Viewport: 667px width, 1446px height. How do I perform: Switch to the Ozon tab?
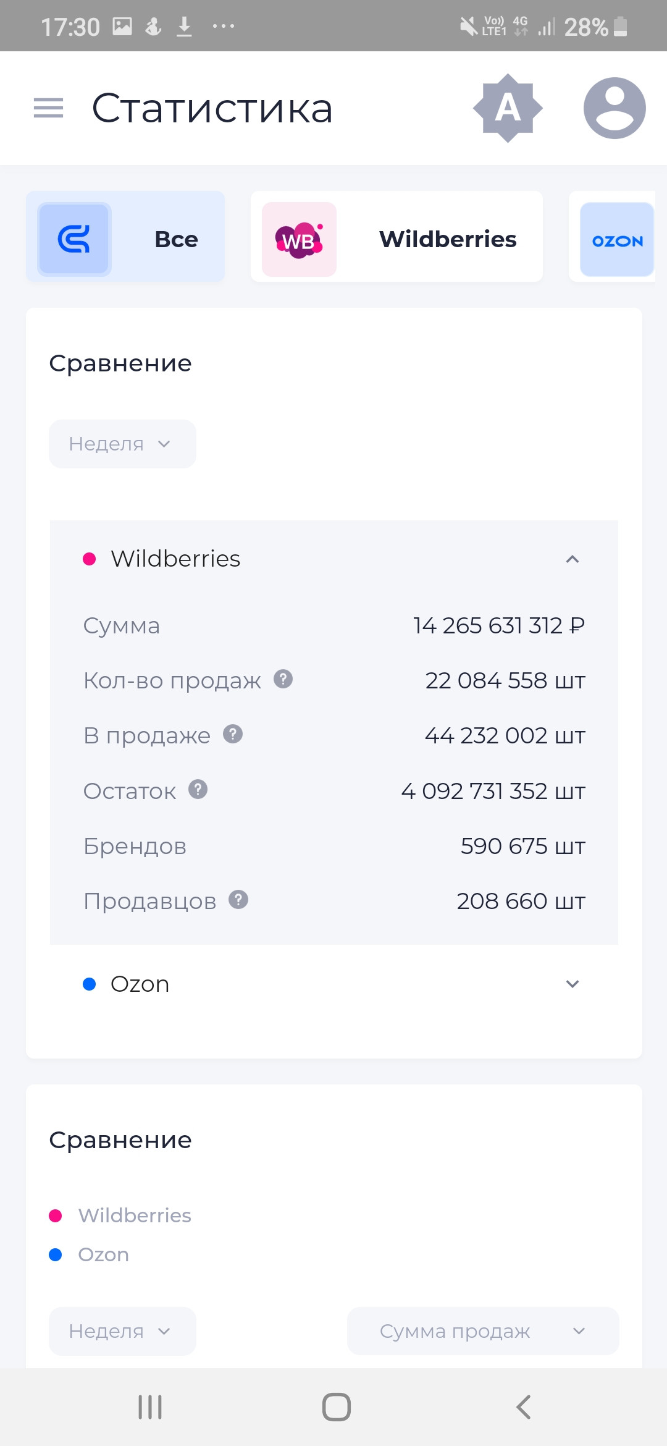(616, 239)
